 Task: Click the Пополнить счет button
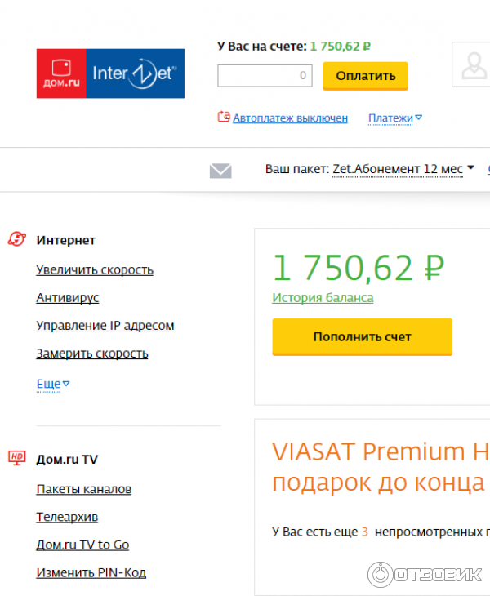(363, 336)
